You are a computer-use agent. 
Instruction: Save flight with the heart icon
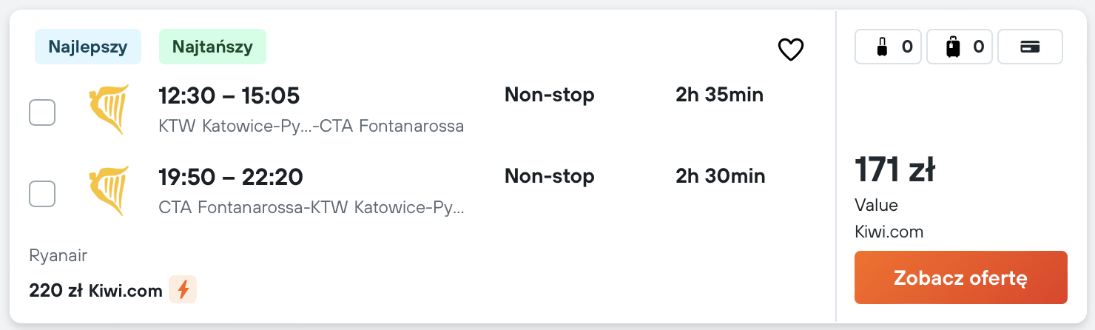pos(790,50)
